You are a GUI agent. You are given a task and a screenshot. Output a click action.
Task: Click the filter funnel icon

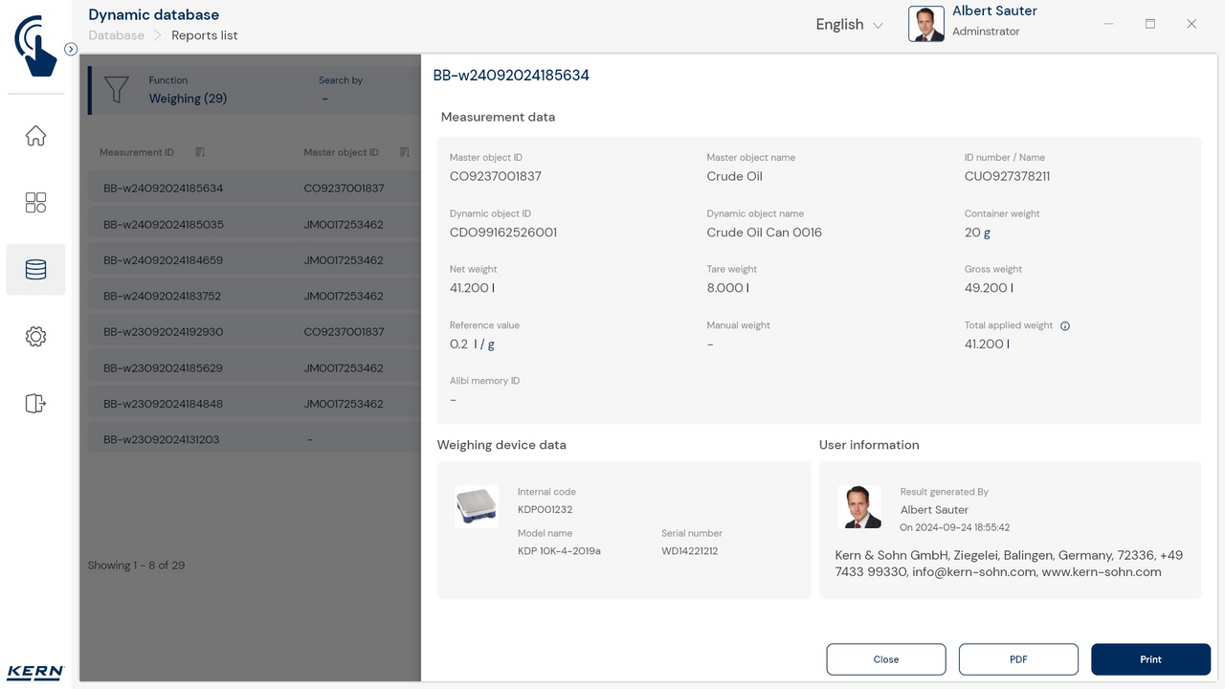click(116, 90)
